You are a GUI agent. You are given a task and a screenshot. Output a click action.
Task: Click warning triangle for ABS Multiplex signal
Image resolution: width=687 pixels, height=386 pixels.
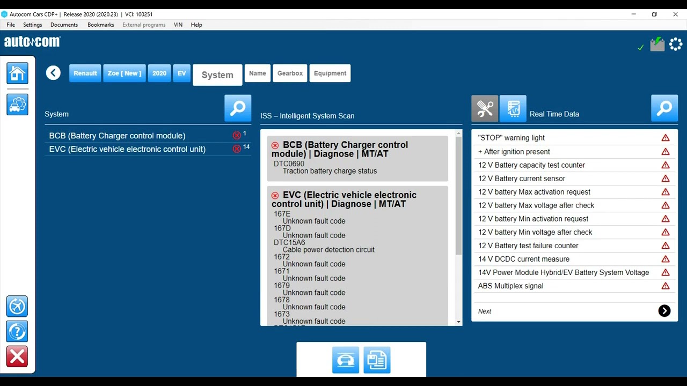(x=666, y=286)
